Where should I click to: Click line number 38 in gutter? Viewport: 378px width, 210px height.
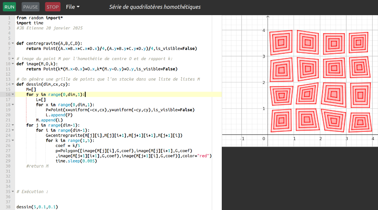coord(8,207)
